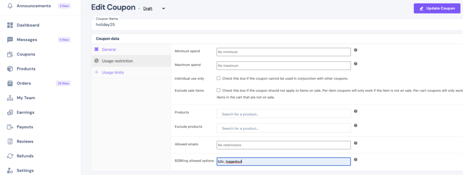Open the Draft status dropdown
Image resolution: width=463 pixels, height=175 pixels.
coord(154,9)
